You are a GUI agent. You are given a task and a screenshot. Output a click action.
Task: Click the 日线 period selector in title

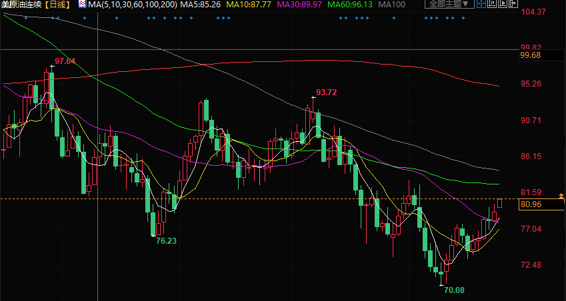(57, 4)
